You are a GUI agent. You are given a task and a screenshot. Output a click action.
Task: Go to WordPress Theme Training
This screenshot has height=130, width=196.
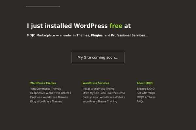click(x=100, y=101)
